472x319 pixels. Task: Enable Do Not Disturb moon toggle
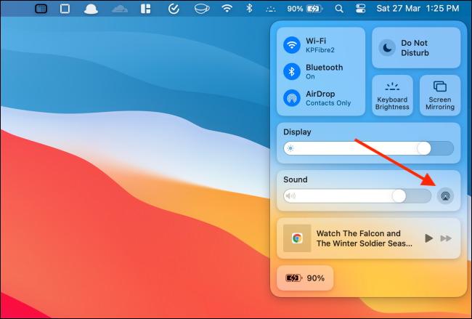click(x=387, y=47)
